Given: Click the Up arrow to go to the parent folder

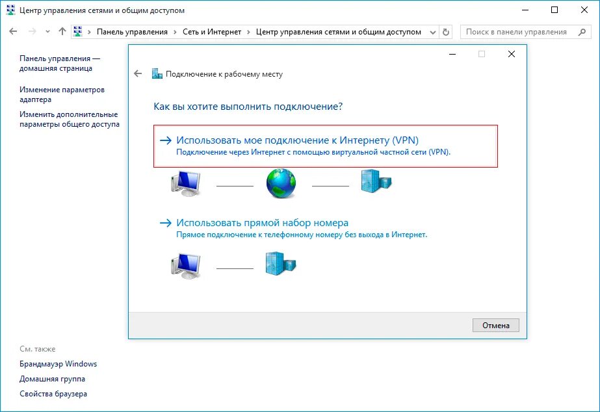Looking at the screenshot, I should pyautogui.click(x=62, y=31).
